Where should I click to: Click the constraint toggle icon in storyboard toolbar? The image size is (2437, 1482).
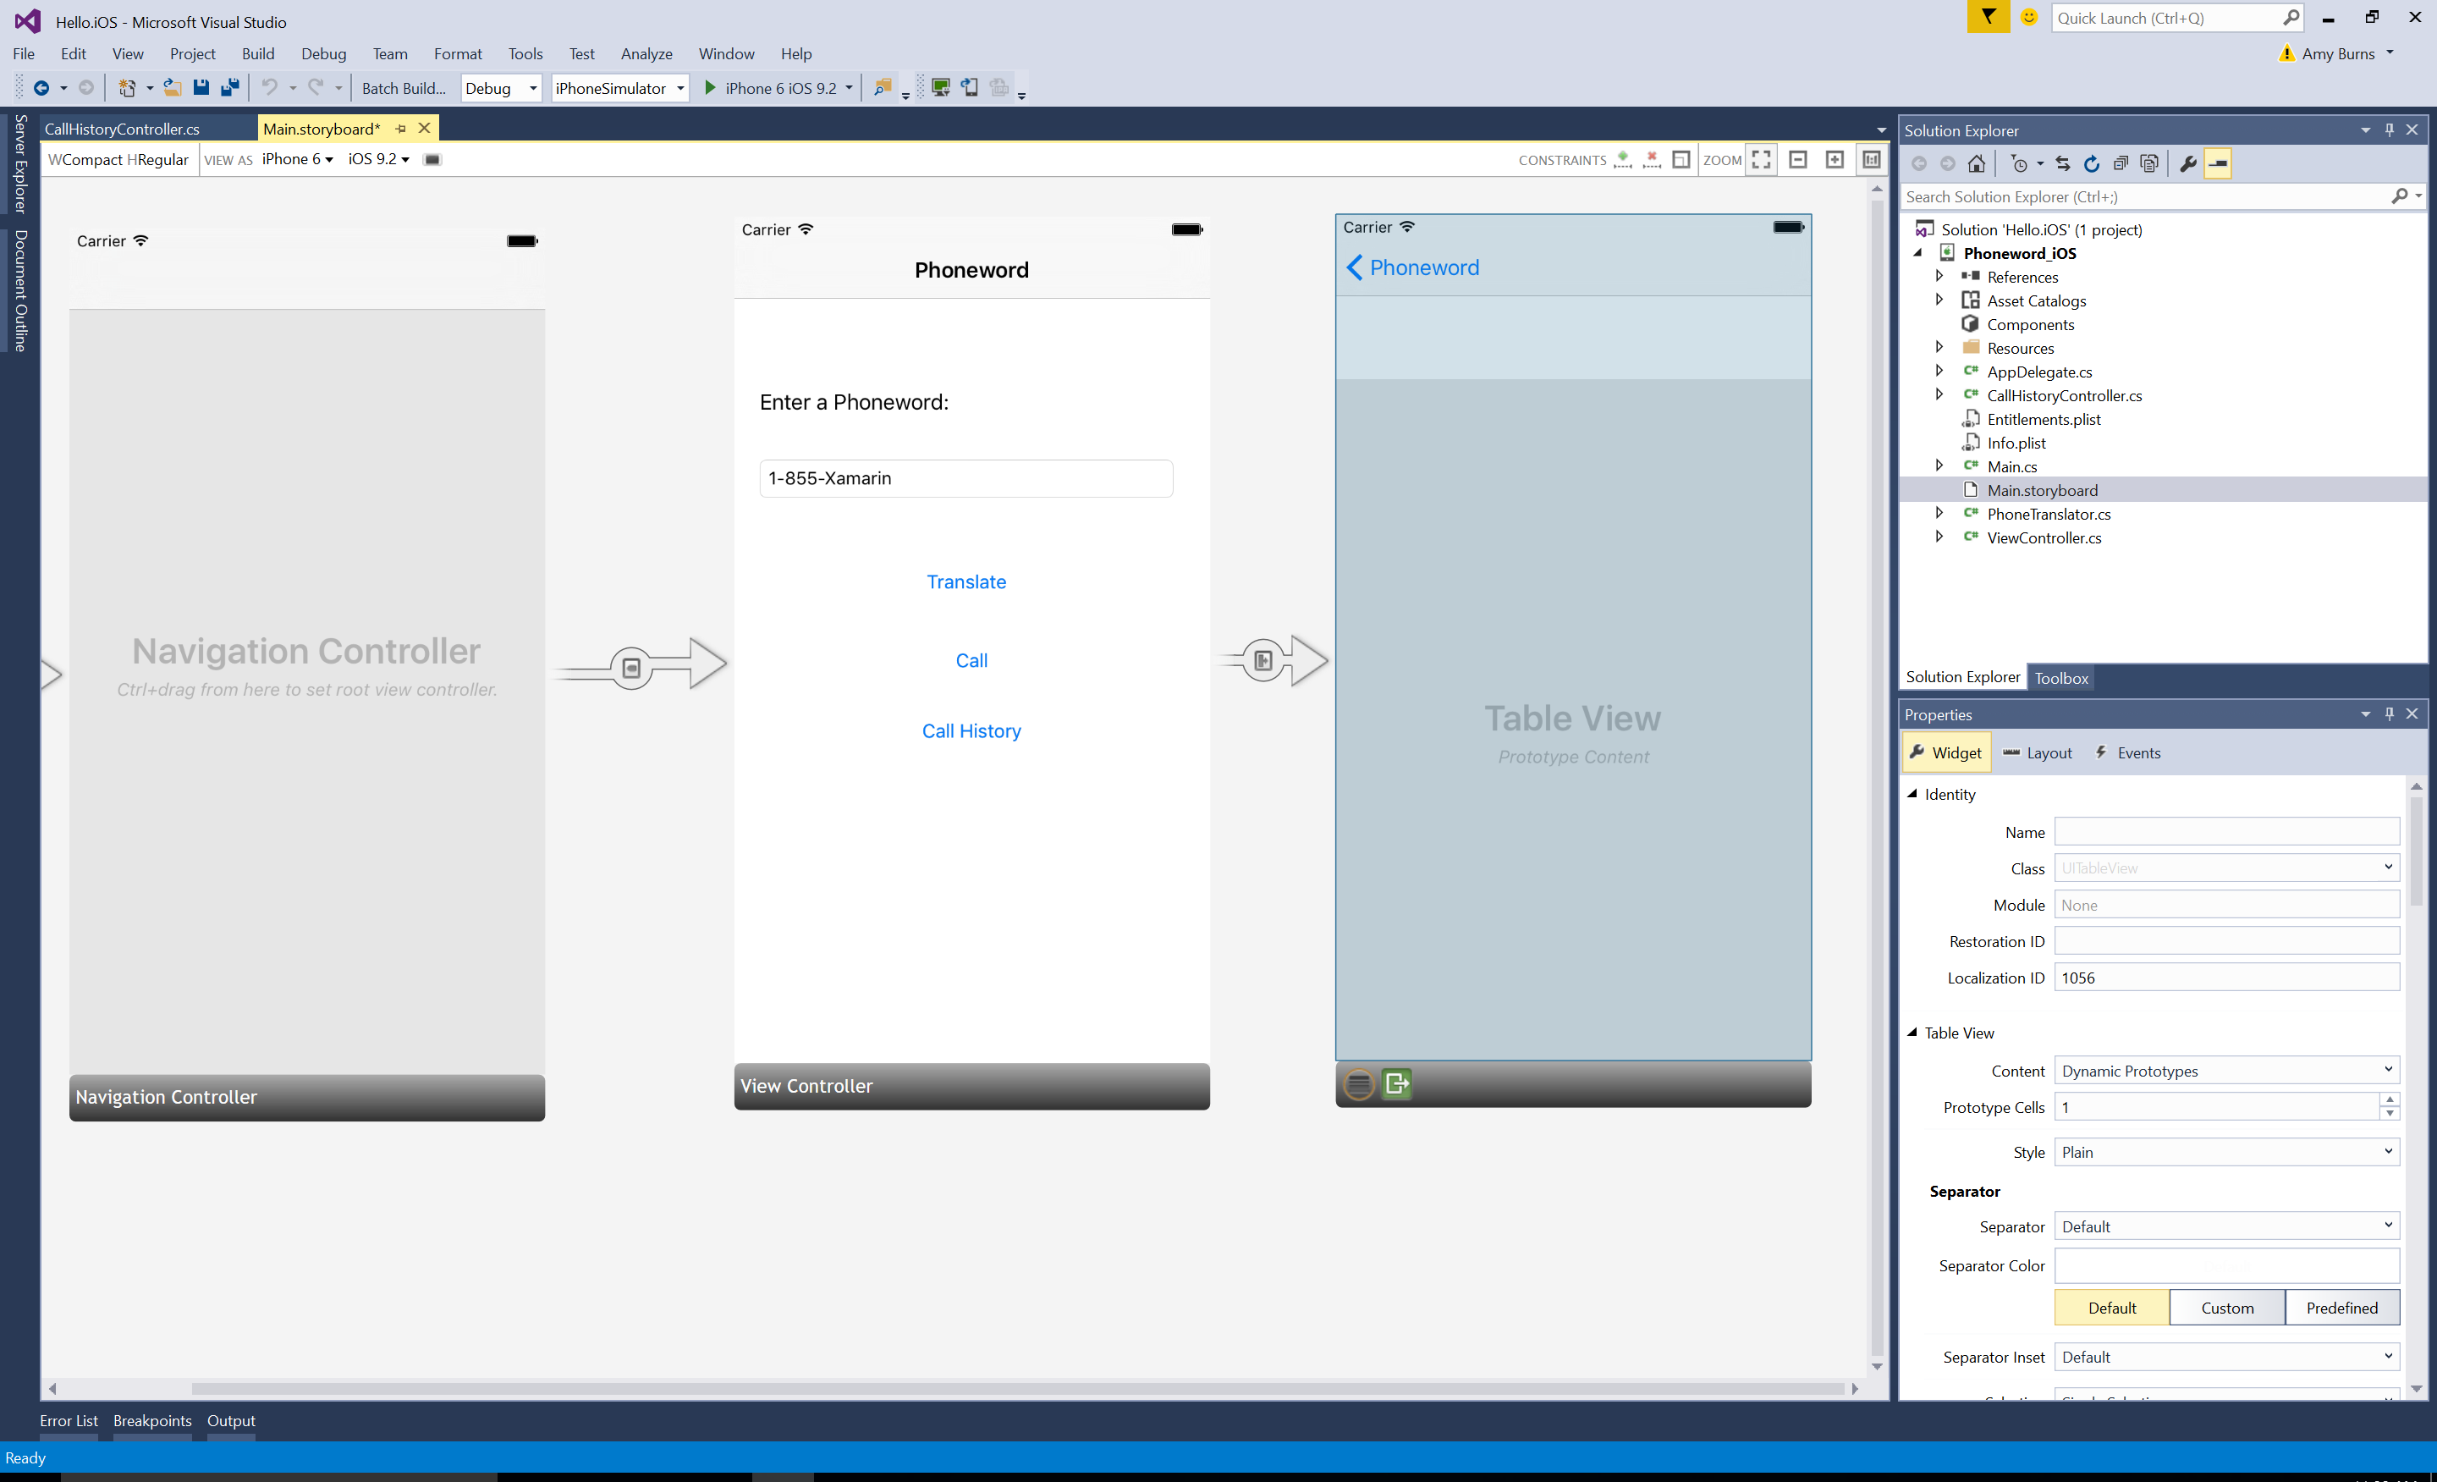coord(1676,158)
